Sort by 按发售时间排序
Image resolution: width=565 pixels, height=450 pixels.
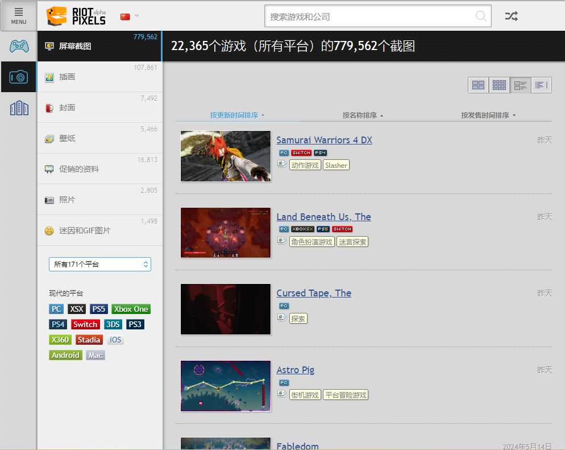(x=488, y=115)
